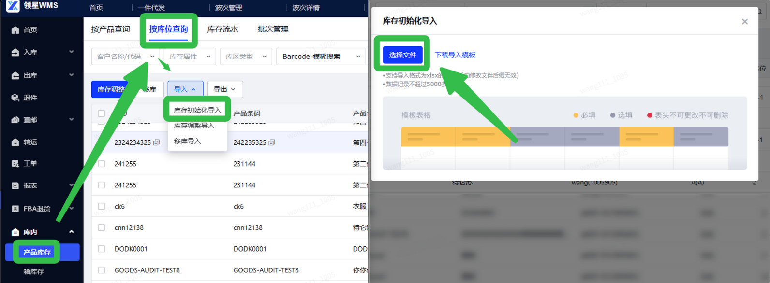Viewport: 770px width, 283px height.
Task: Click the 直邮 sidebar icon
Action: pos(15,120)
